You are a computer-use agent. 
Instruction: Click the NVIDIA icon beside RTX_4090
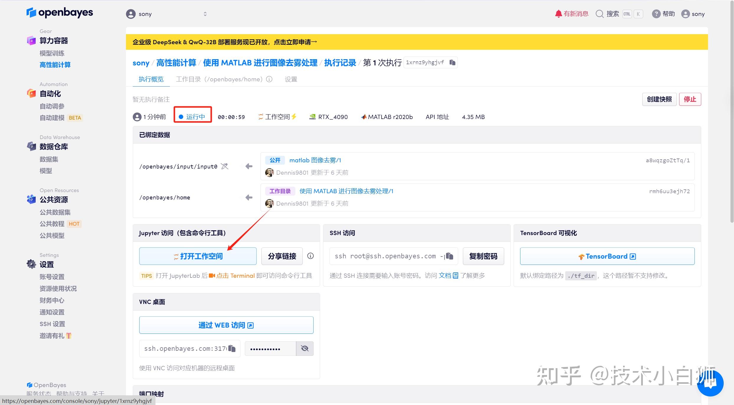pos(312,117)
